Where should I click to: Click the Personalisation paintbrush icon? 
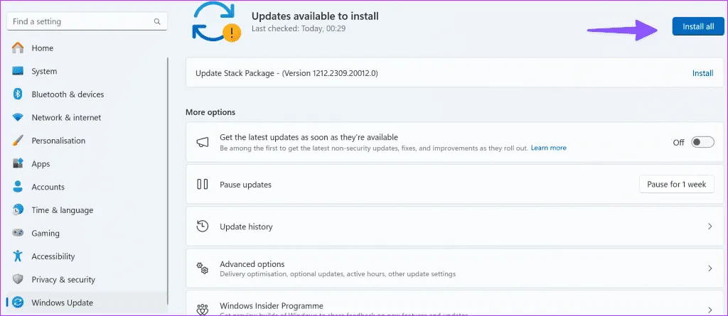pos(18,141)
